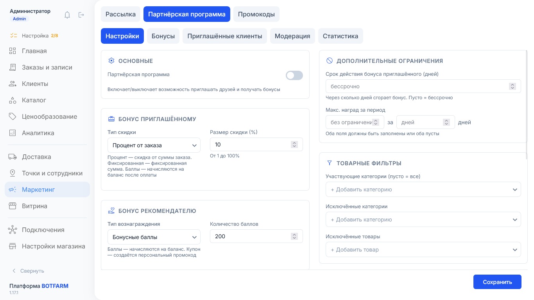Navigate to Каталог
Viewport: 534px width, 300px height.
click(47, 100)
